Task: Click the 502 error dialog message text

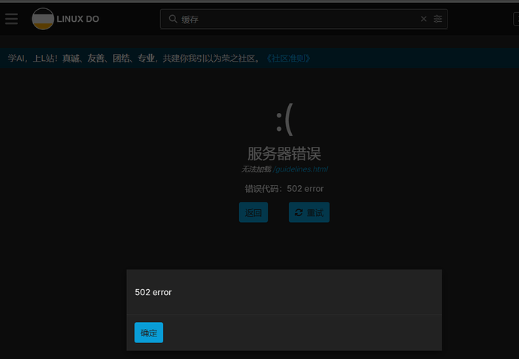Action: [153, 292]
